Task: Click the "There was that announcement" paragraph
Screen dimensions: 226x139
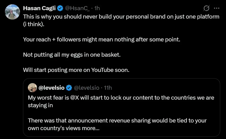Action: click(x=101, y=120)
